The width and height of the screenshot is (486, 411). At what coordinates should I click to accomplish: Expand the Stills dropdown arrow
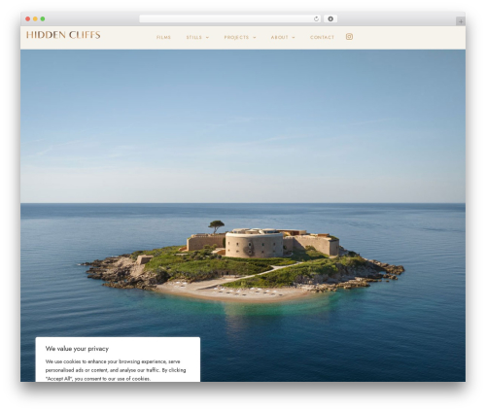pos(207,38)
